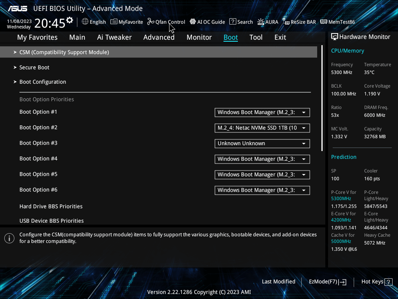Screen dimensions: 398x299
Task: Open the Boot Option #5 dropdown
Action: click(262, 175)
